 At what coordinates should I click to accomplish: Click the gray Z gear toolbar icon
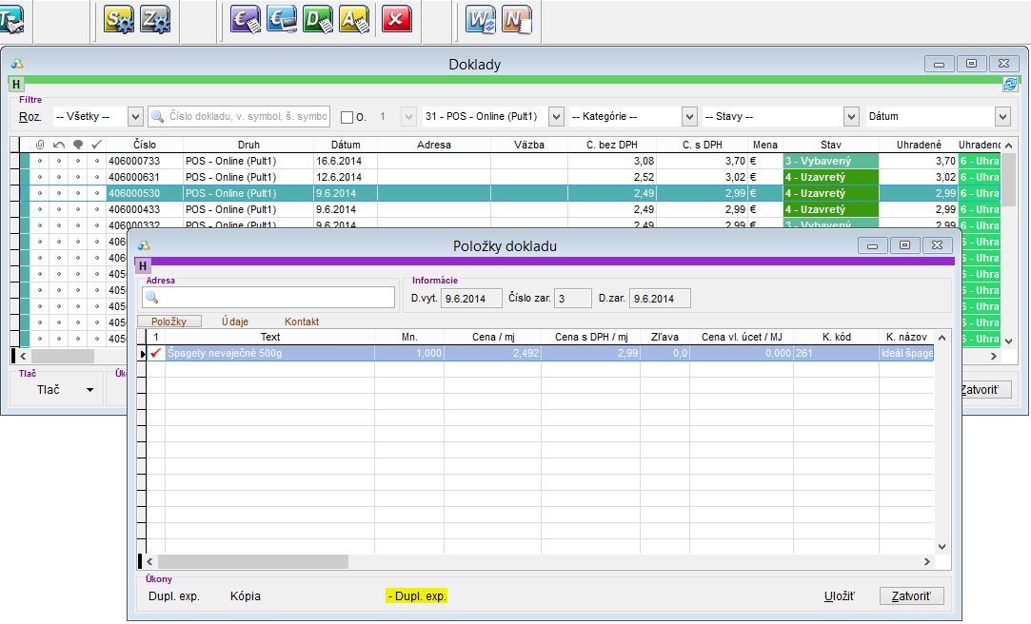155,19
